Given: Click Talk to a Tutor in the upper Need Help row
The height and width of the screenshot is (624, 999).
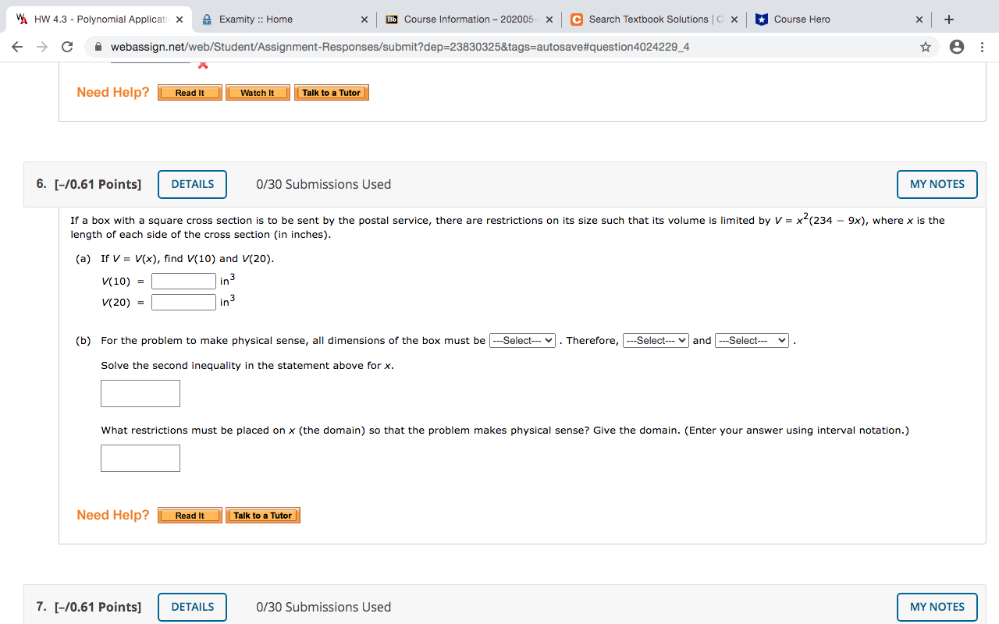Looking at the screenshot, I should (331, 93).
